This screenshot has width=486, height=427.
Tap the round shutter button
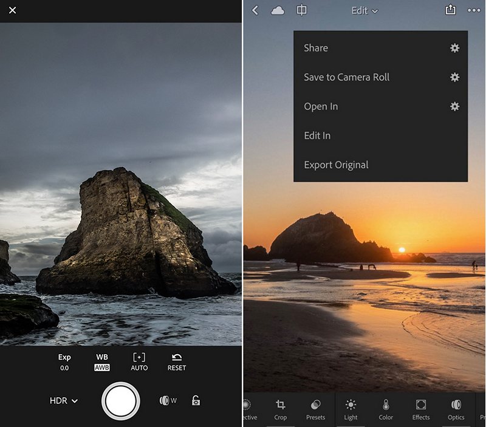120,401
